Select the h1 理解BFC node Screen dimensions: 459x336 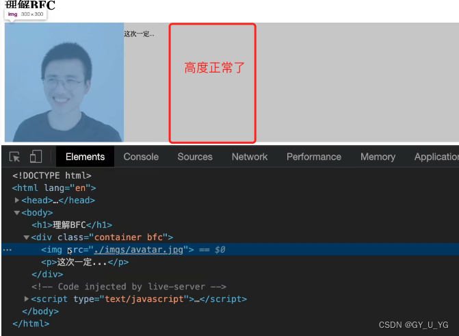tap(72, 225)
